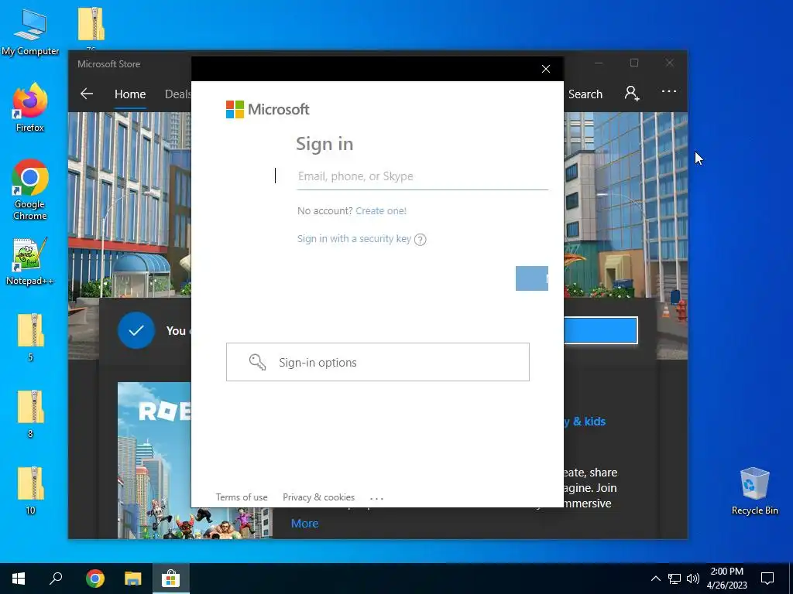This screenshot has height=594, width=793.
Task: Open Privacy & cookies link
Action: 318,497
